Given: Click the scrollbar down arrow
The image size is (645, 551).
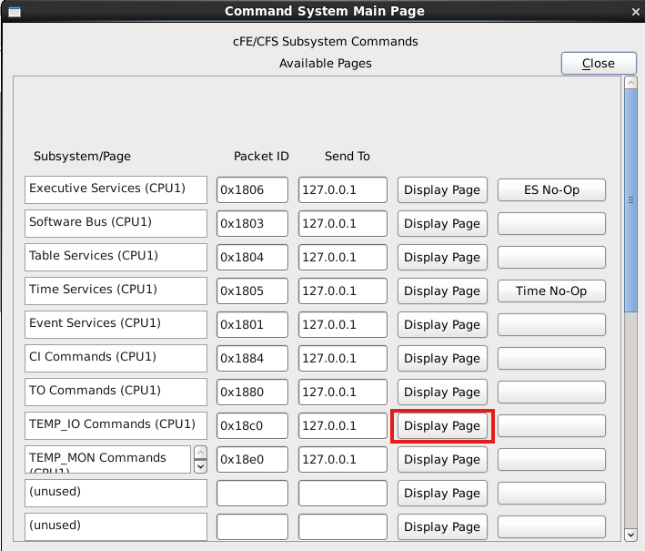Looking at the screenshot, I should [630, 534].
